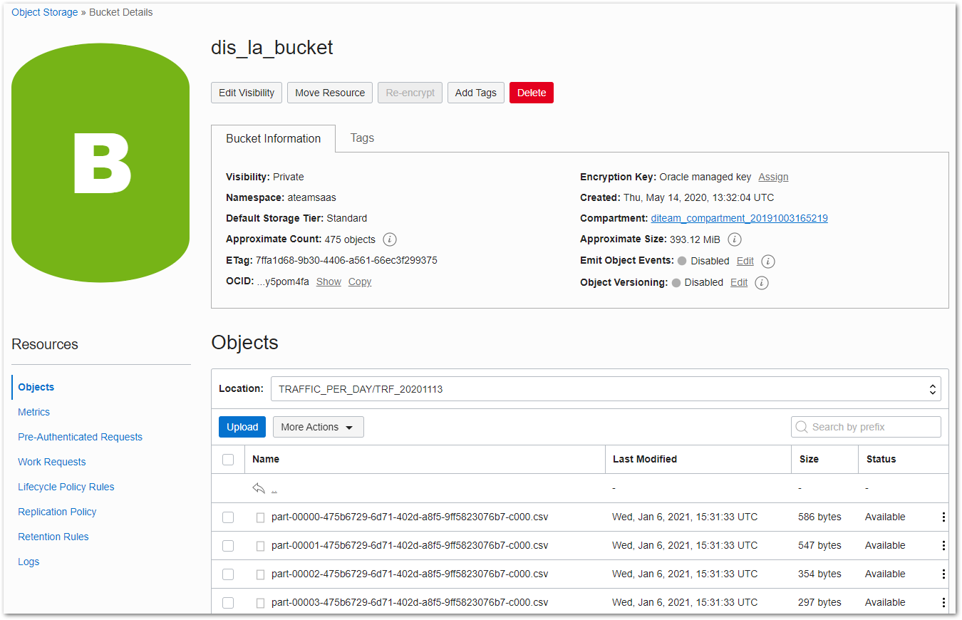Toggle the select-all objects checkbox
The height and width of the screenshot is (620, 962).
pos(228,459)
